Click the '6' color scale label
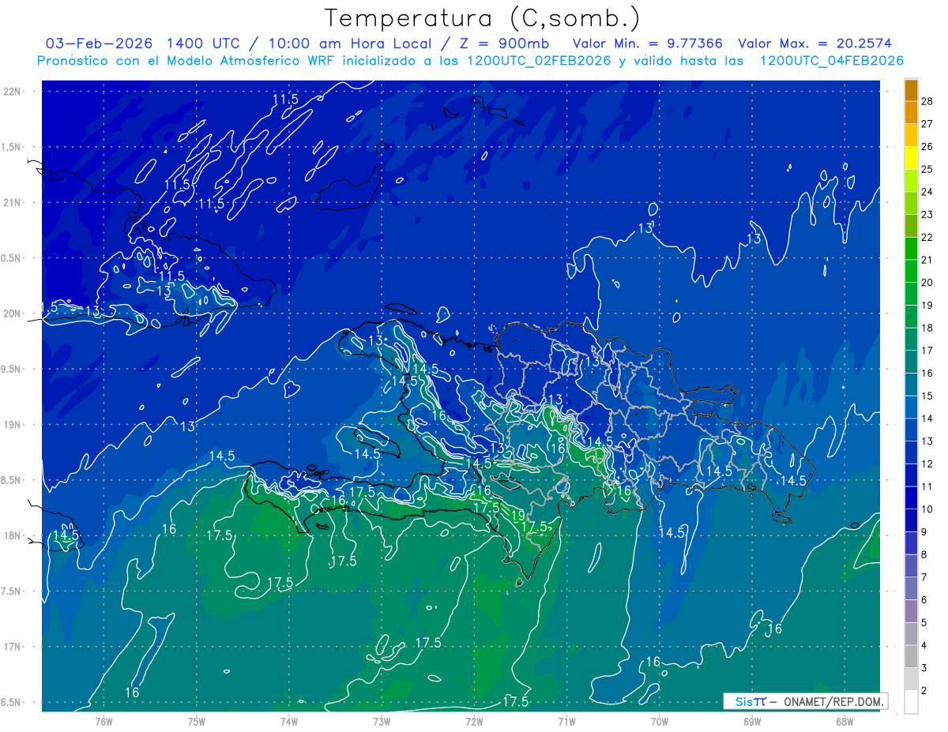 pos(924,600)
